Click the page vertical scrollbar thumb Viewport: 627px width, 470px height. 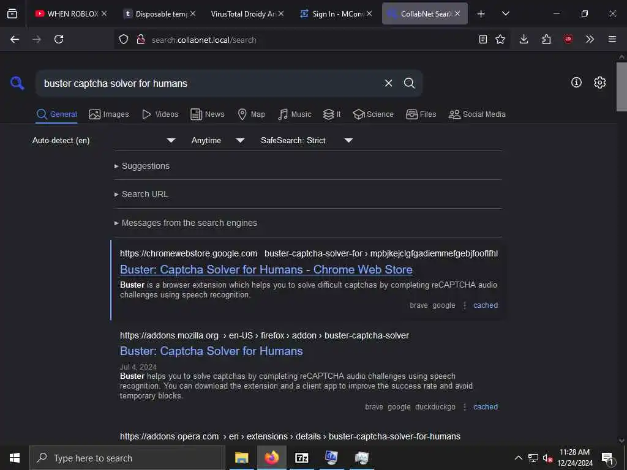621,87
